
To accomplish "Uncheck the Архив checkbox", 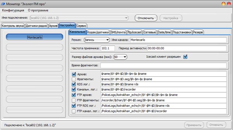I will [x=74, y=74].
